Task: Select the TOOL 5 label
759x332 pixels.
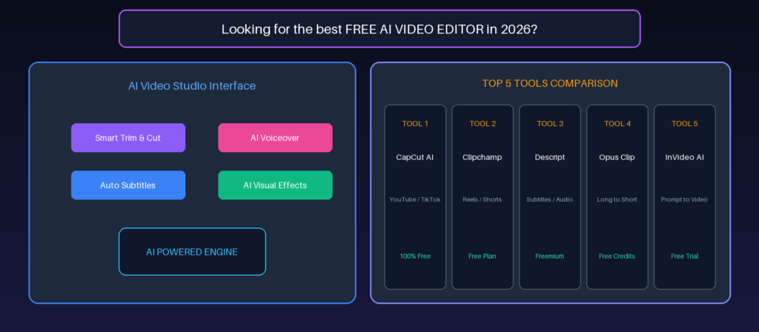Action: click(x=684, y=124)
